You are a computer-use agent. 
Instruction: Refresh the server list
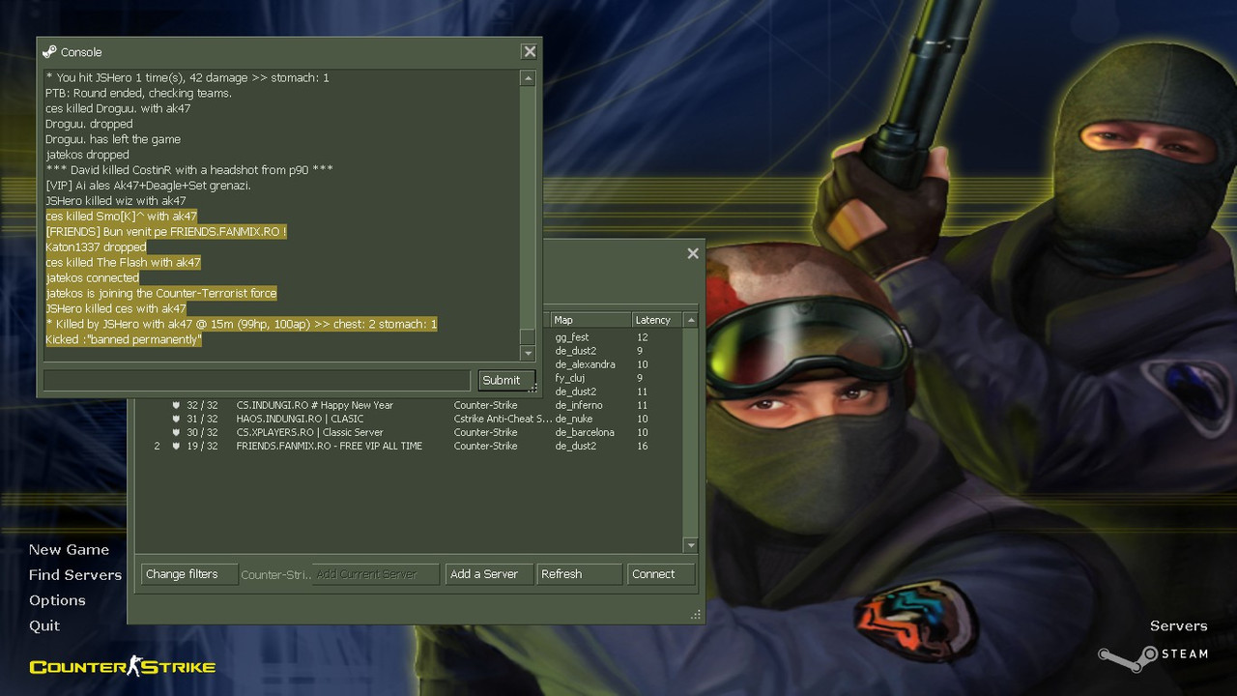(579, 574)
